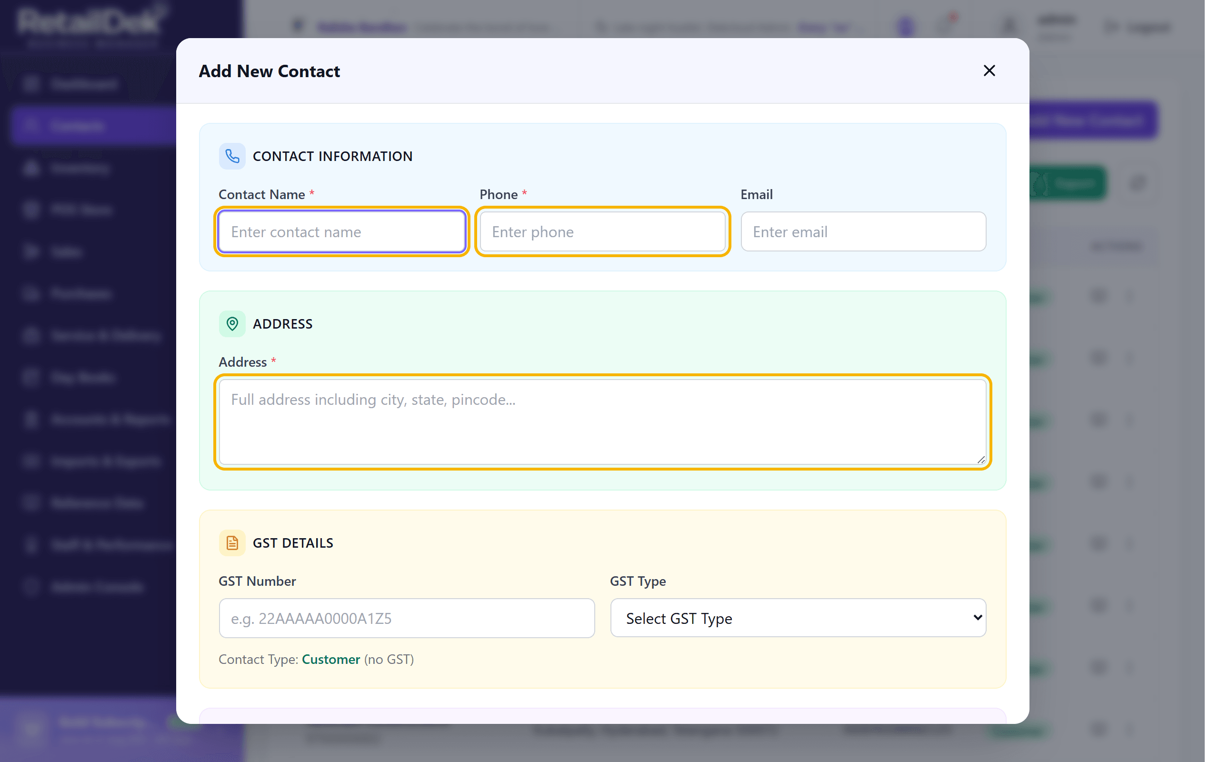1219x762 pixels.
Task: Click the green 'Customer' contact type text
Action: 331,659
